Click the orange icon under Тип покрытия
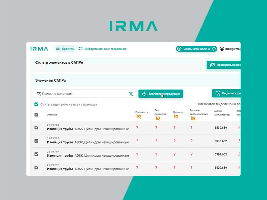 pyautogui.click(x=157, y=118)
